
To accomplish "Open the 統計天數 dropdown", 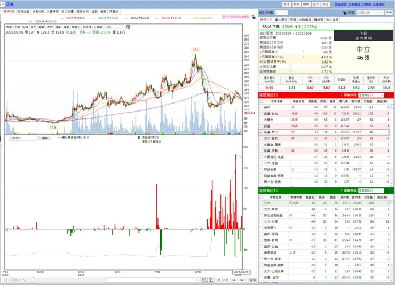I will coord(281,13).
